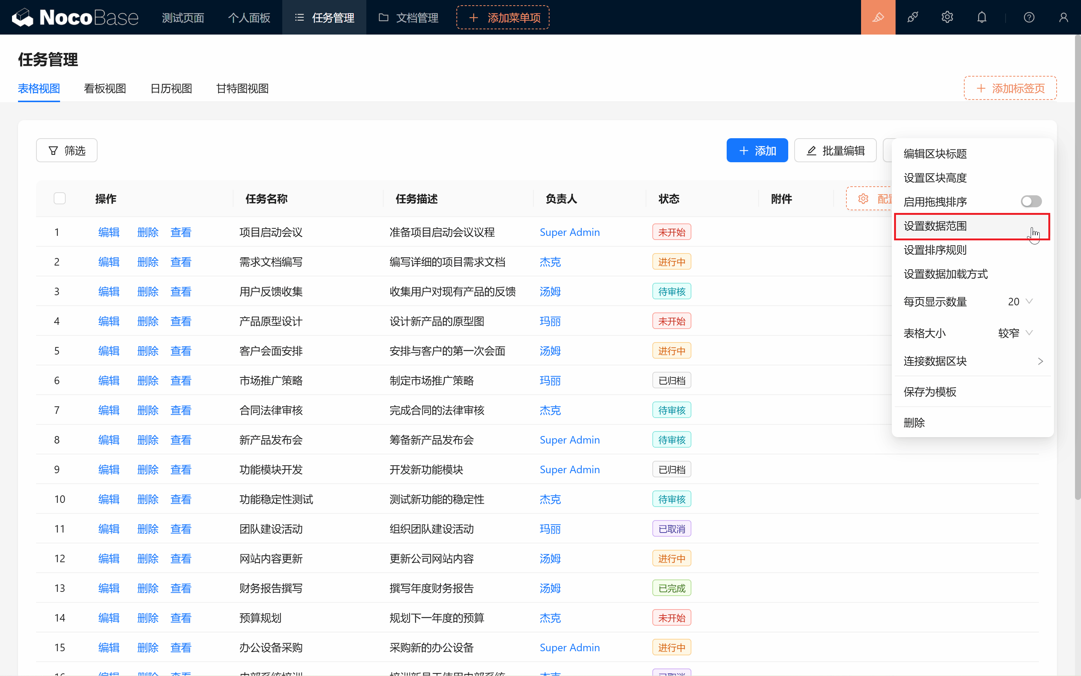Click 查看 for 用户反馈收集 row

pos(181,291)
